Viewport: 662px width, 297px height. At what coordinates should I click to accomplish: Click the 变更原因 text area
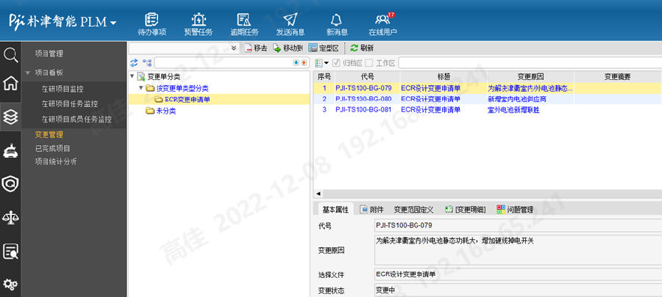coord(518,250)
